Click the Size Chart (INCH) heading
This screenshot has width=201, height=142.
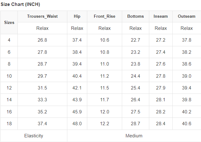coord(20,5)
